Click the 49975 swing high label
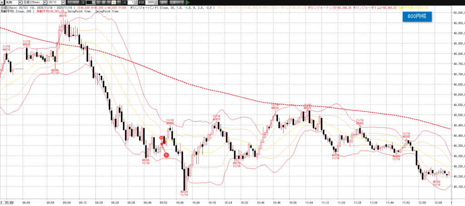This screenshot has height=206, width=465. (x=63, y=15)
